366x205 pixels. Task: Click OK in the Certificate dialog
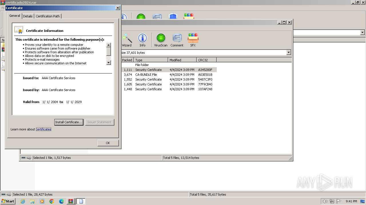pyautogui.click(x=108, y=143)
